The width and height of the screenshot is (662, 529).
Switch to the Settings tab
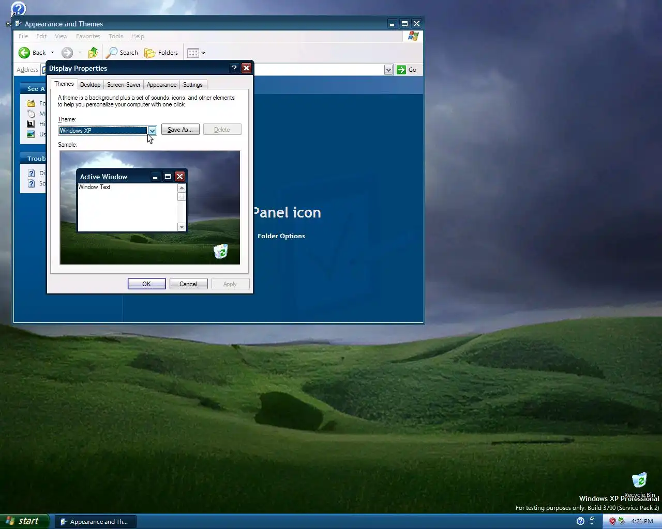193,85
